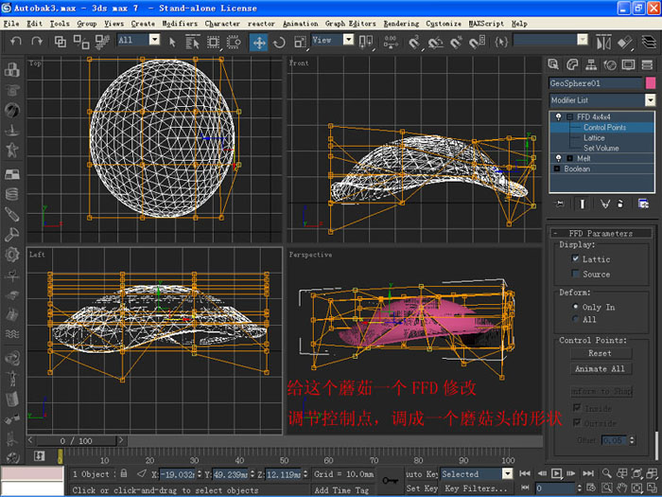This screenshot has width=662, height=497.
Task: Click the Add Time Tag field
Action: [x=342, y=489]
